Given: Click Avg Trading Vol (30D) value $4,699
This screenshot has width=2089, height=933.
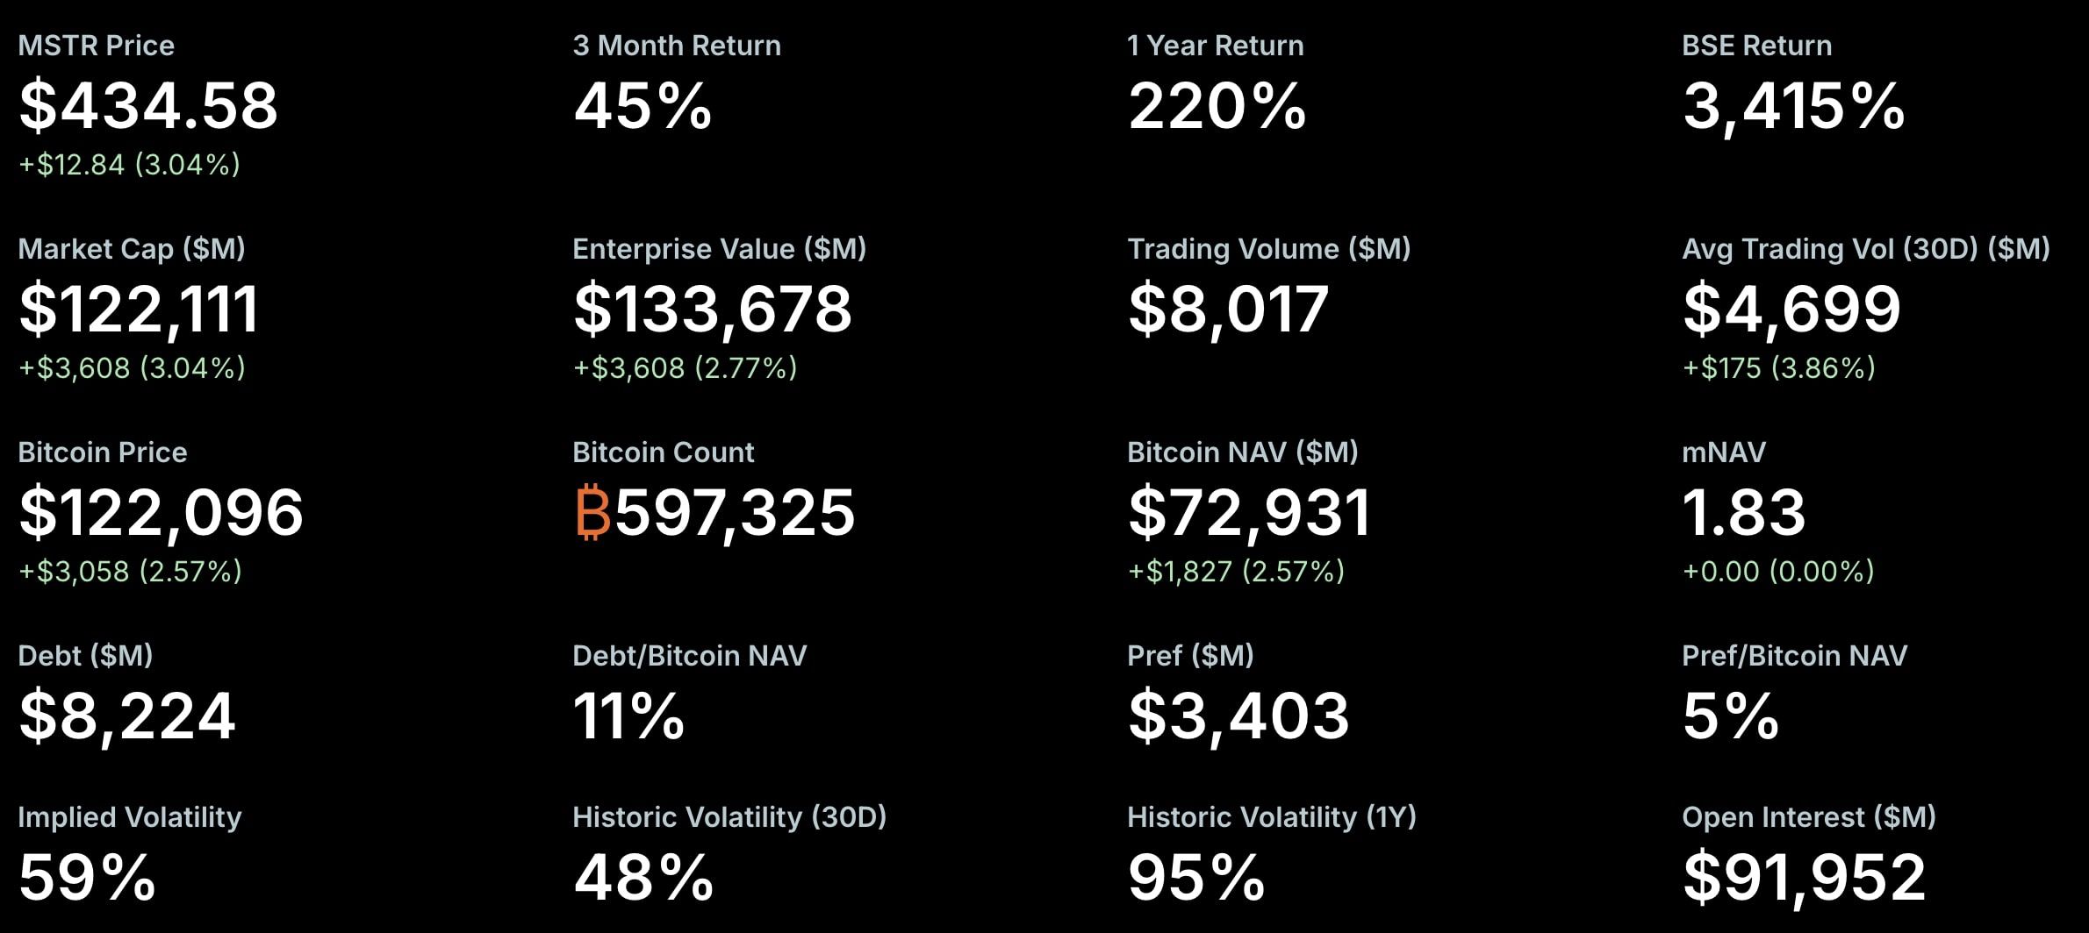Looking at the screenshot, I should (1791, 310).
